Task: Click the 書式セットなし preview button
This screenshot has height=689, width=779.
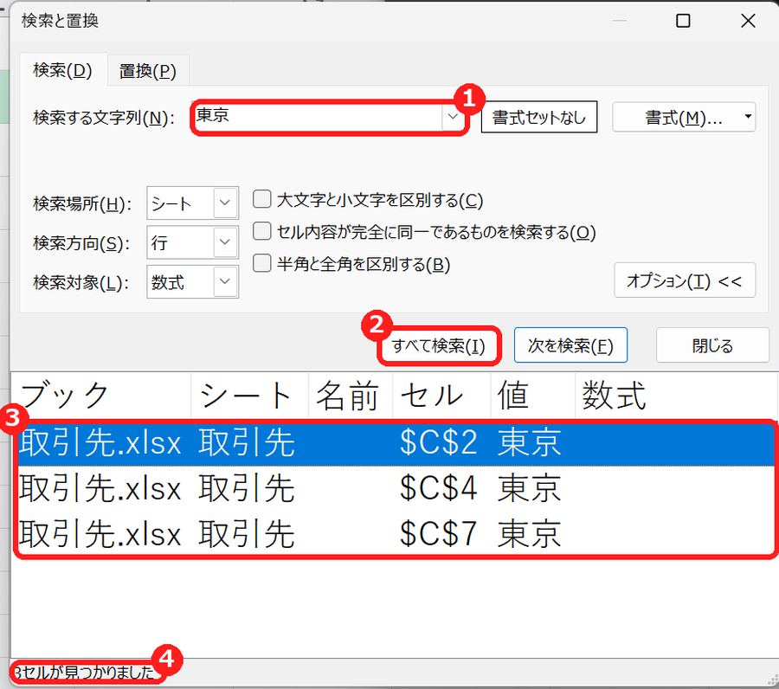Action: click(x=539, y=117)
